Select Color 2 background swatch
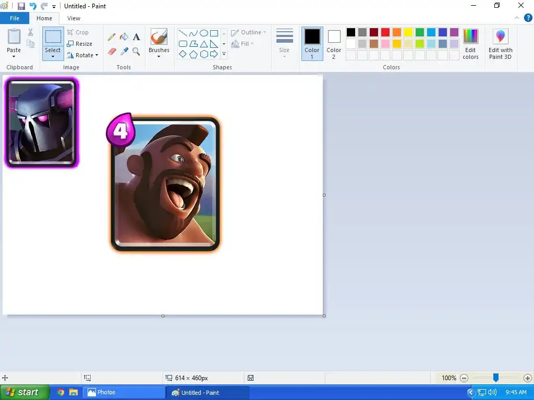 (x=334, y=44)
